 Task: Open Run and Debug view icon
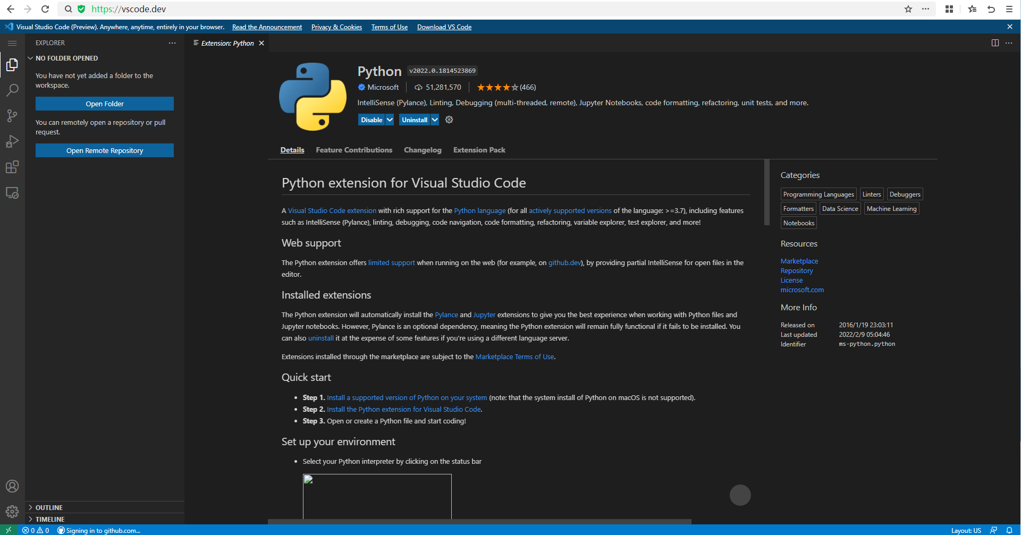(12, 141)
